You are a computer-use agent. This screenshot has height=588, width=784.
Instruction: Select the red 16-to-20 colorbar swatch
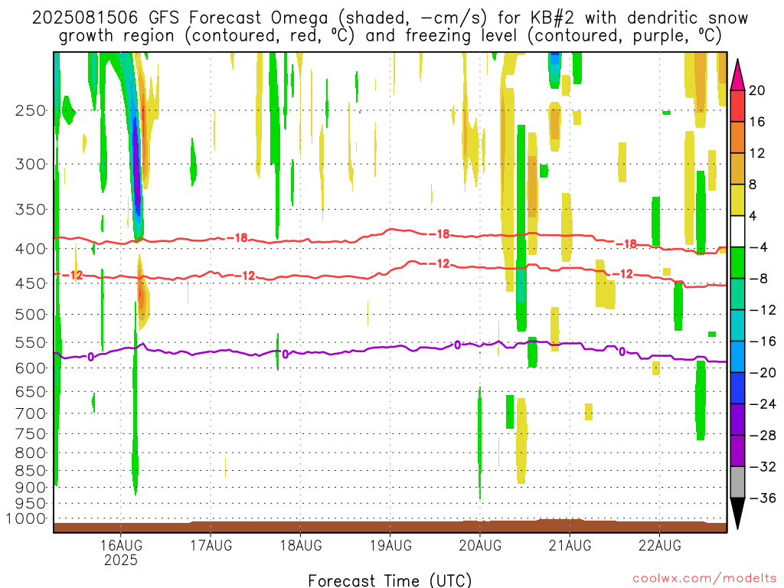click(737, 106)
